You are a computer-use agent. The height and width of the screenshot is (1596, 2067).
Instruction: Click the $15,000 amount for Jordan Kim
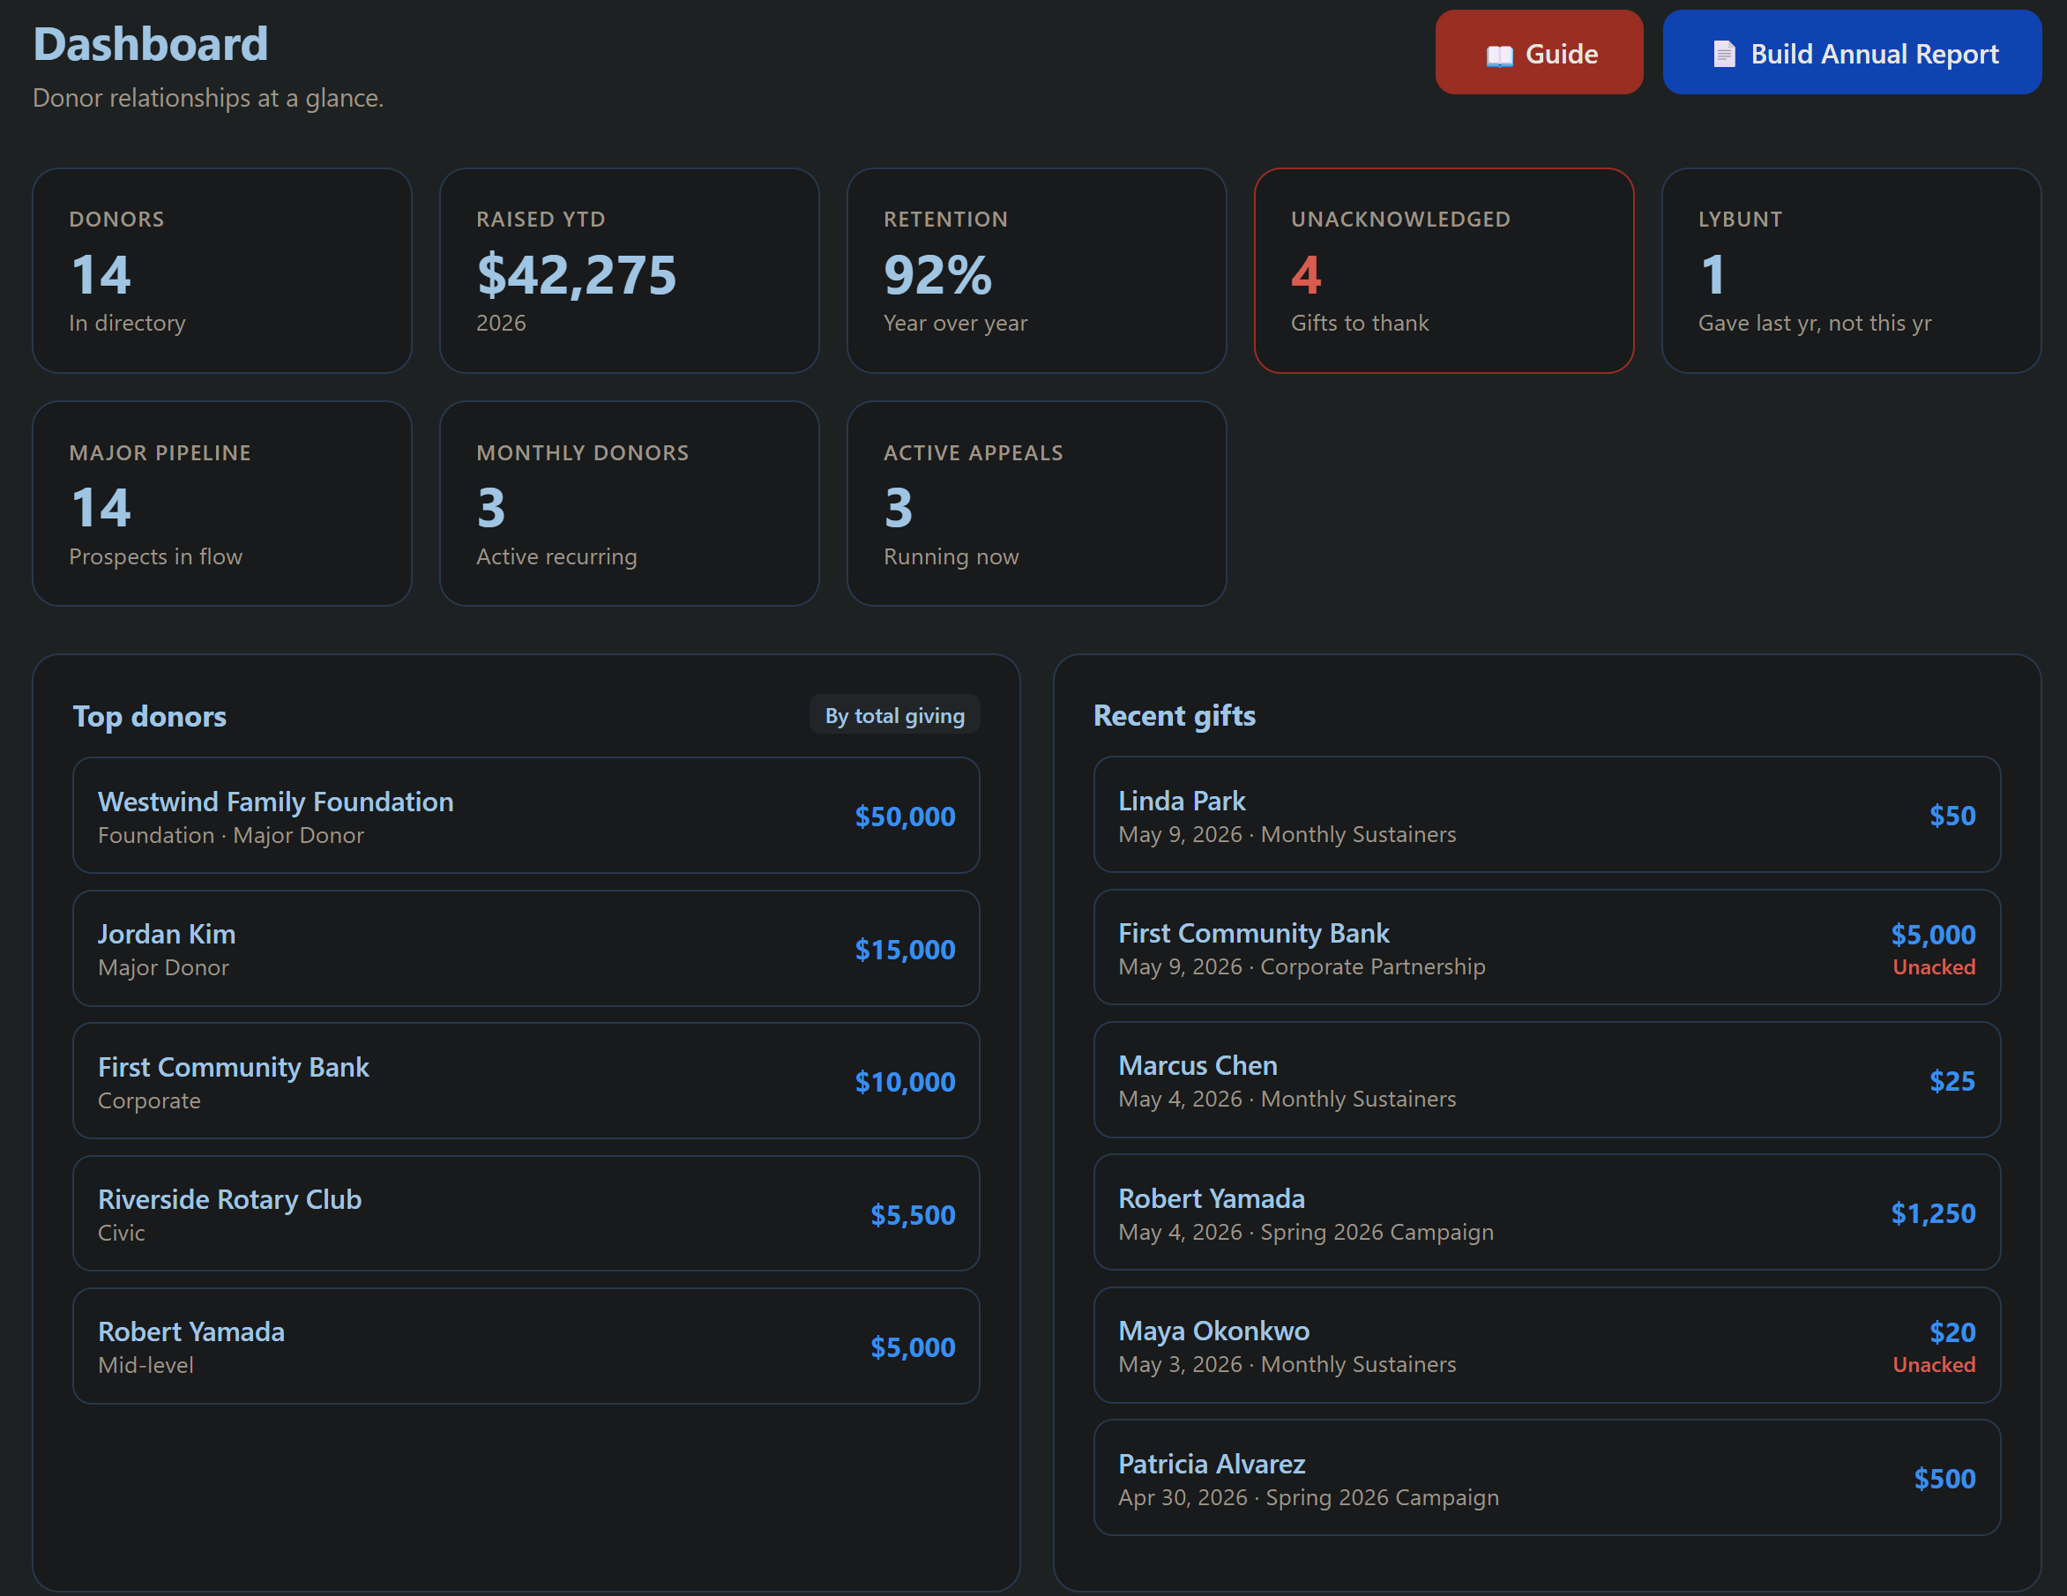click(905, 950)
